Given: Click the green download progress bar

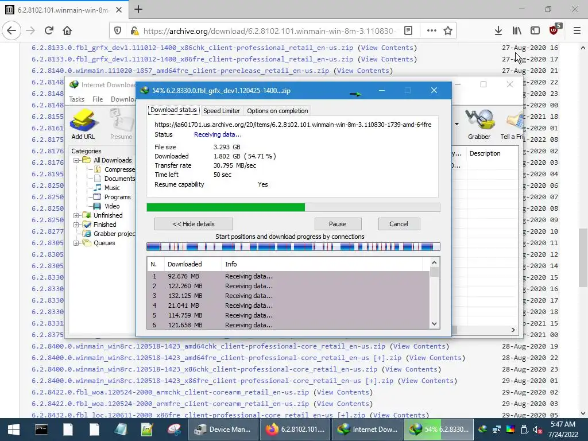Looking at the screenshot, I should 293,207.
